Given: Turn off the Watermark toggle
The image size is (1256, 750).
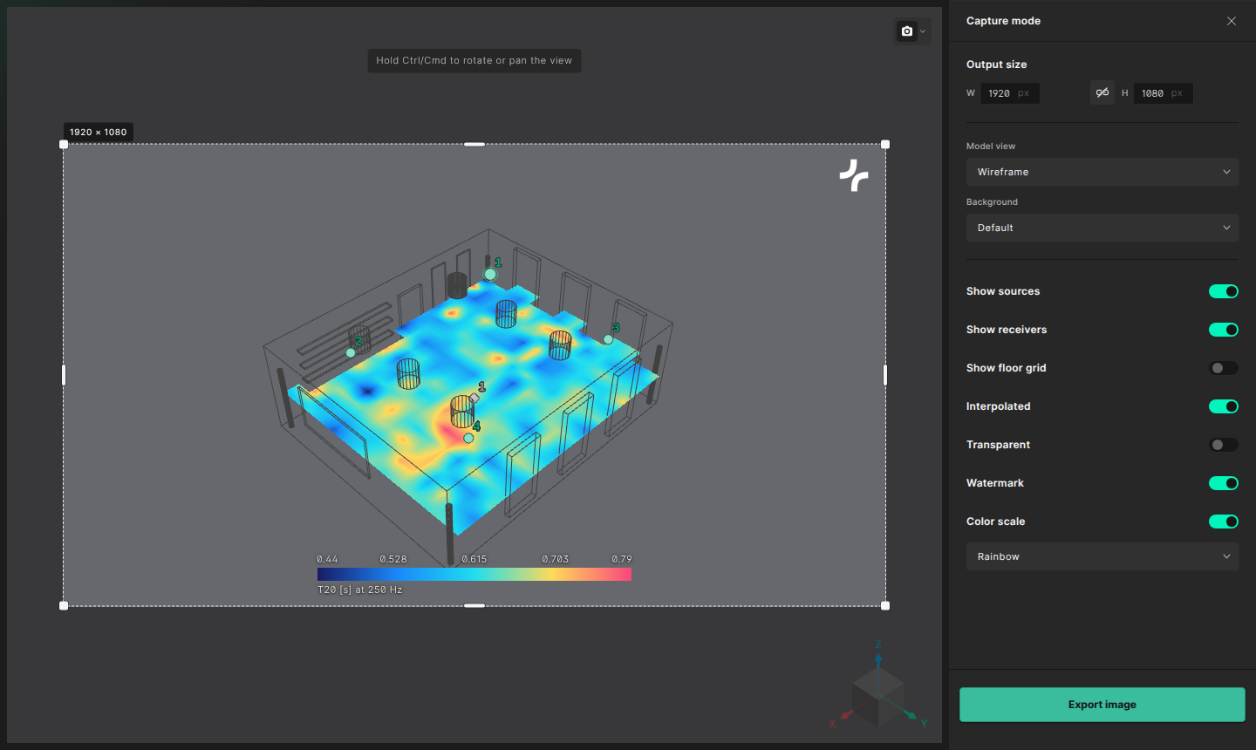Looking at the screenshot, I should (1224, 483).
